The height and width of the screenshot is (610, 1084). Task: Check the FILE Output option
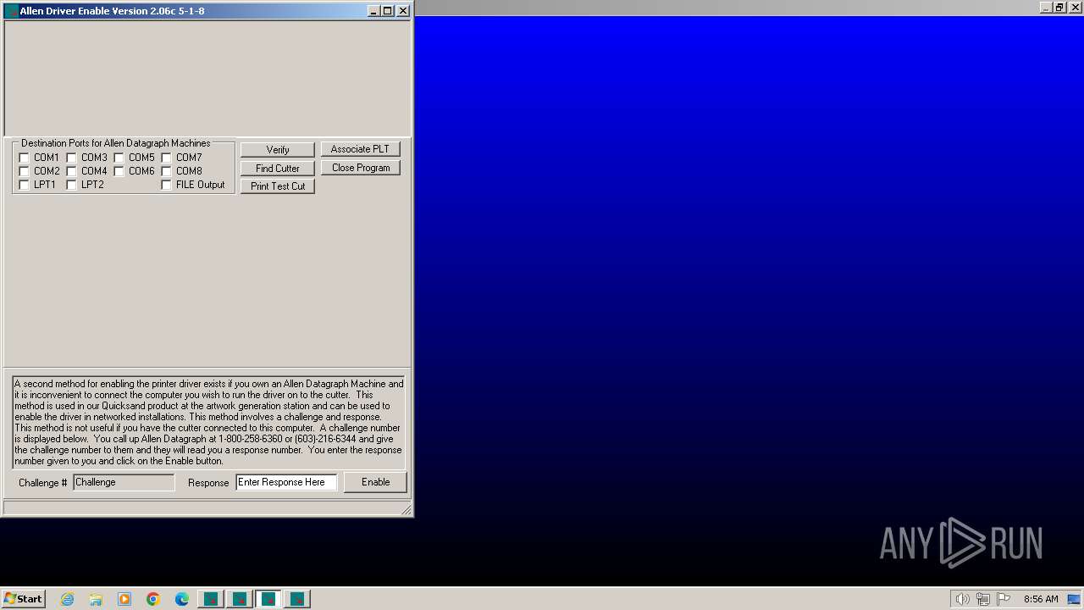coord(167,185)
